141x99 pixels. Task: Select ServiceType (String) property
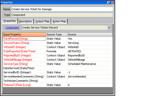tap(24, 64)
